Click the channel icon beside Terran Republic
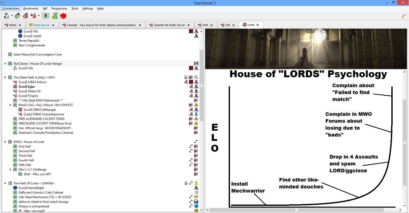This screenshot has width=409, height=213. (x=15, y=40)
